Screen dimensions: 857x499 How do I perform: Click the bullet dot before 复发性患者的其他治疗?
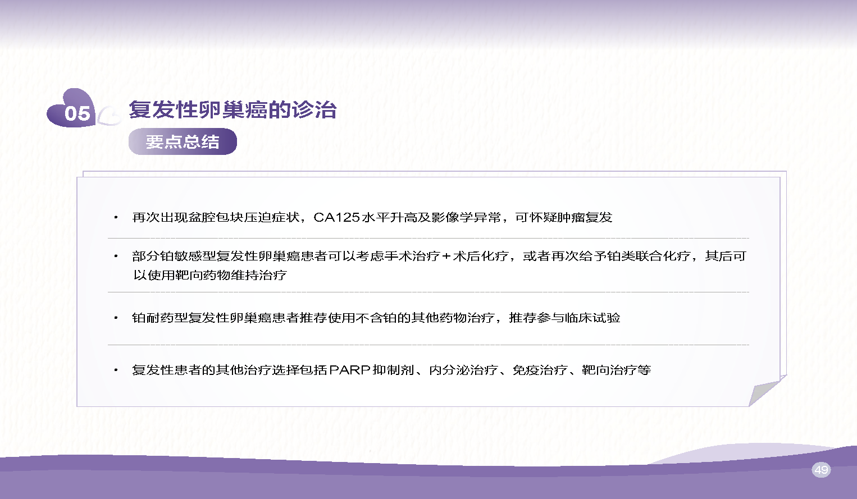point(116,370)
